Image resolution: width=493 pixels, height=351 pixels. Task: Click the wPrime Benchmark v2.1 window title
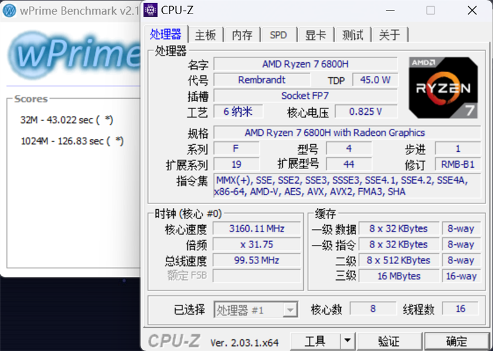[x=79, y=10]
